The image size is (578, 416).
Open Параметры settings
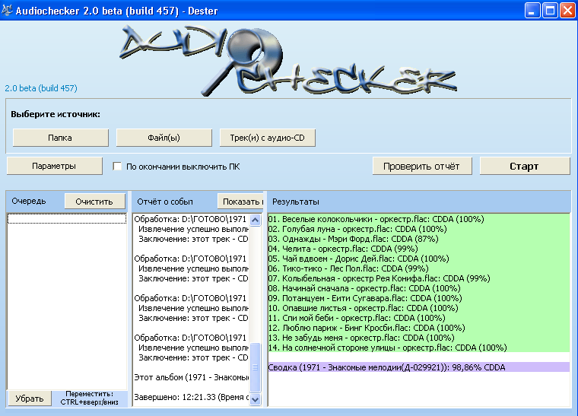[x=54, y=166]
